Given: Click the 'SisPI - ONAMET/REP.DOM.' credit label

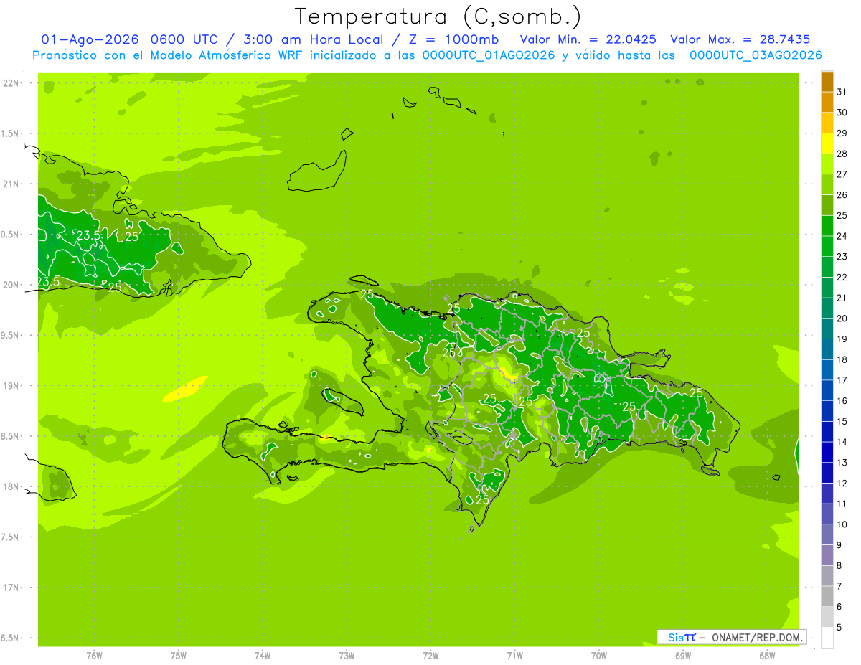Looking at the screenshot, I should click(732, 637).
